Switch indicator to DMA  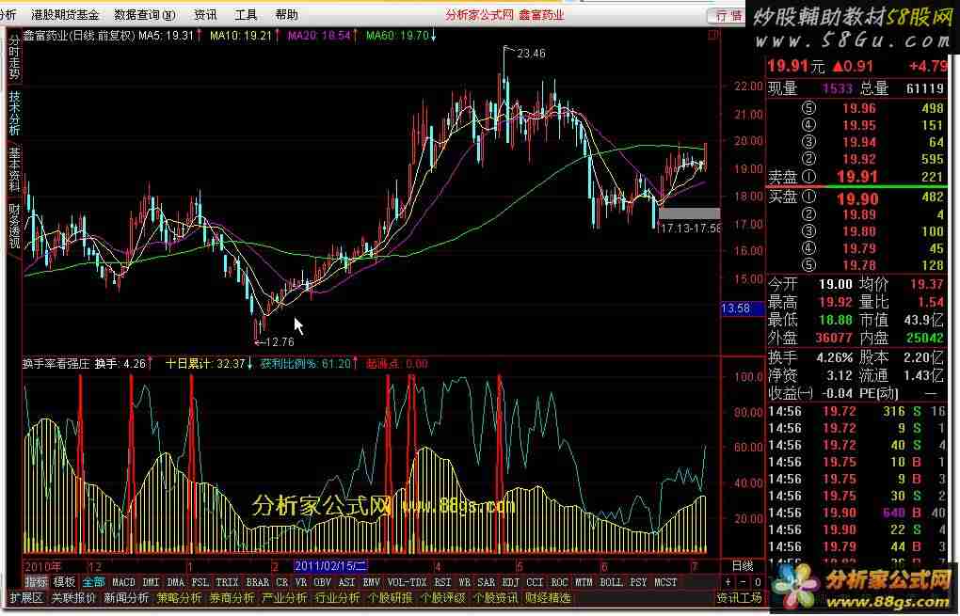point(176,582)
